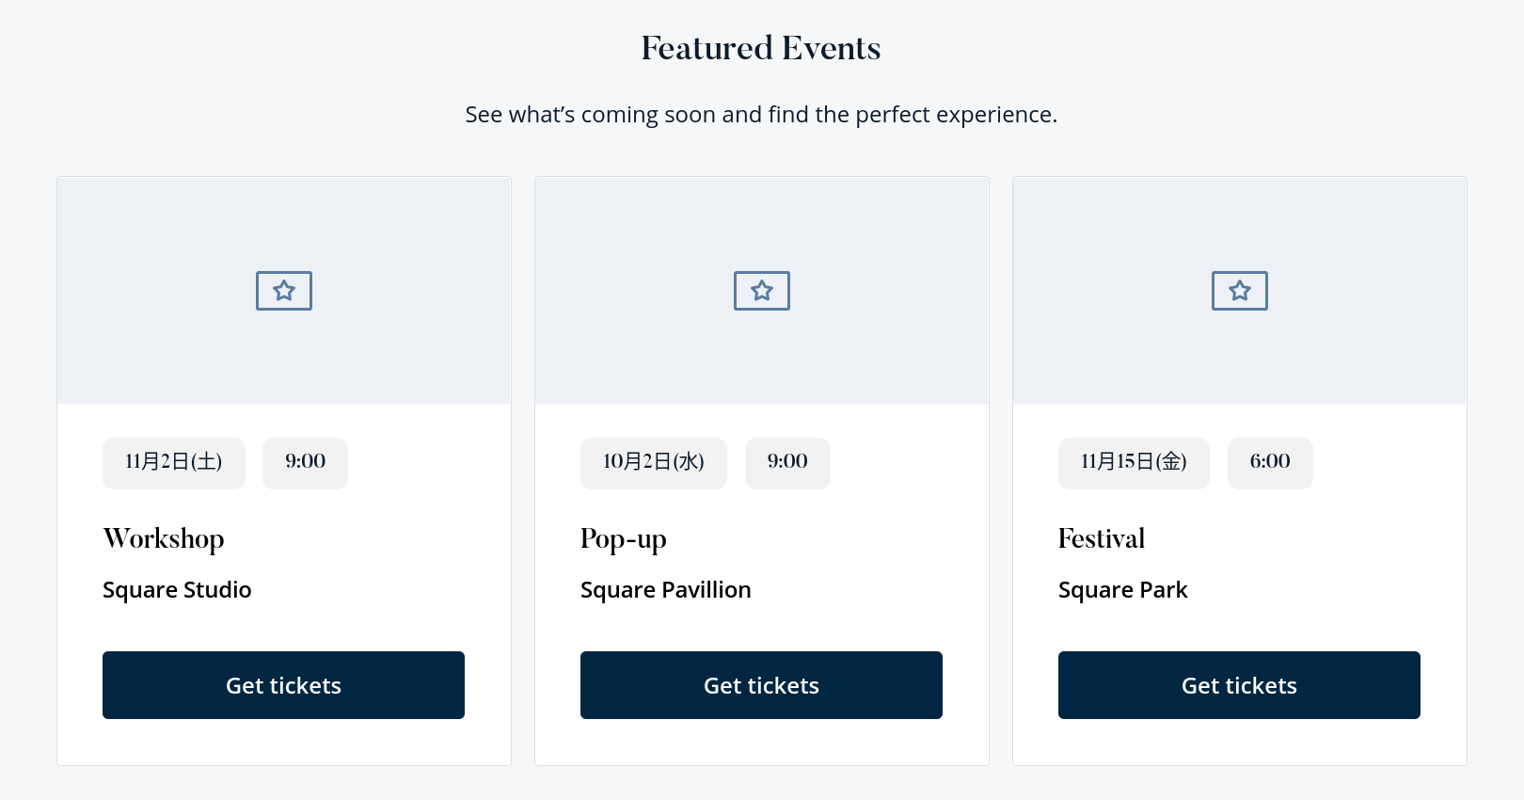Open the Festival event title
The width and height of the screenshot is (1524, 800).
click(x=1102, y=538)
